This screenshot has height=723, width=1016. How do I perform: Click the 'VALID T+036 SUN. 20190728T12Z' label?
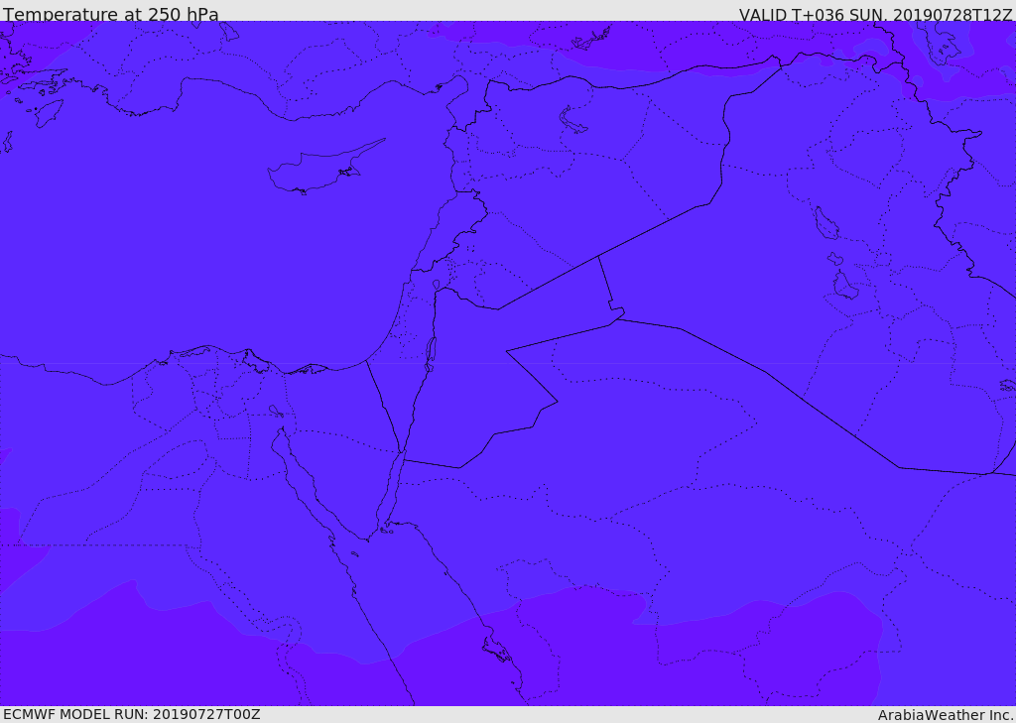coord(875,15)
